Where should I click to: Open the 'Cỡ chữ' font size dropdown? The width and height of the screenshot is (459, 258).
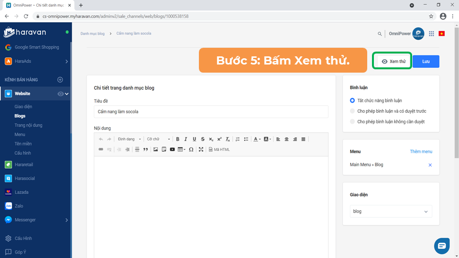[x=158, y=139]
